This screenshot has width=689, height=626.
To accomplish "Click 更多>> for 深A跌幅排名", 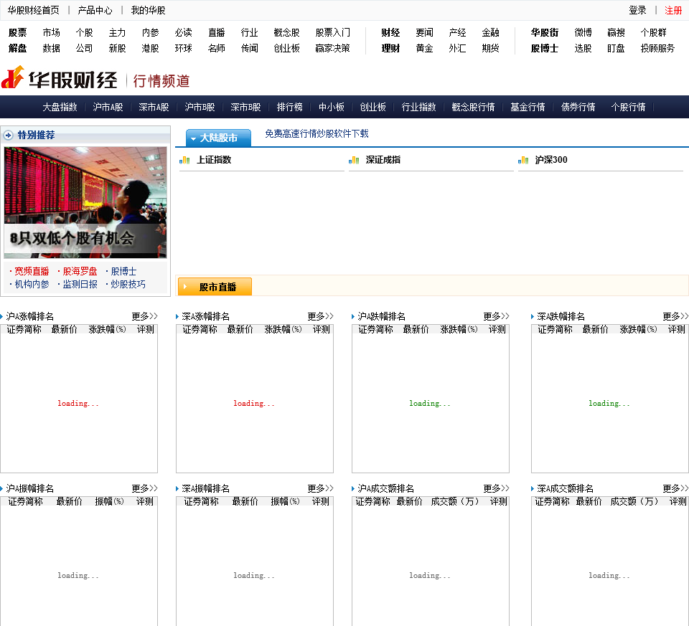I will click(x=675, y=316).
